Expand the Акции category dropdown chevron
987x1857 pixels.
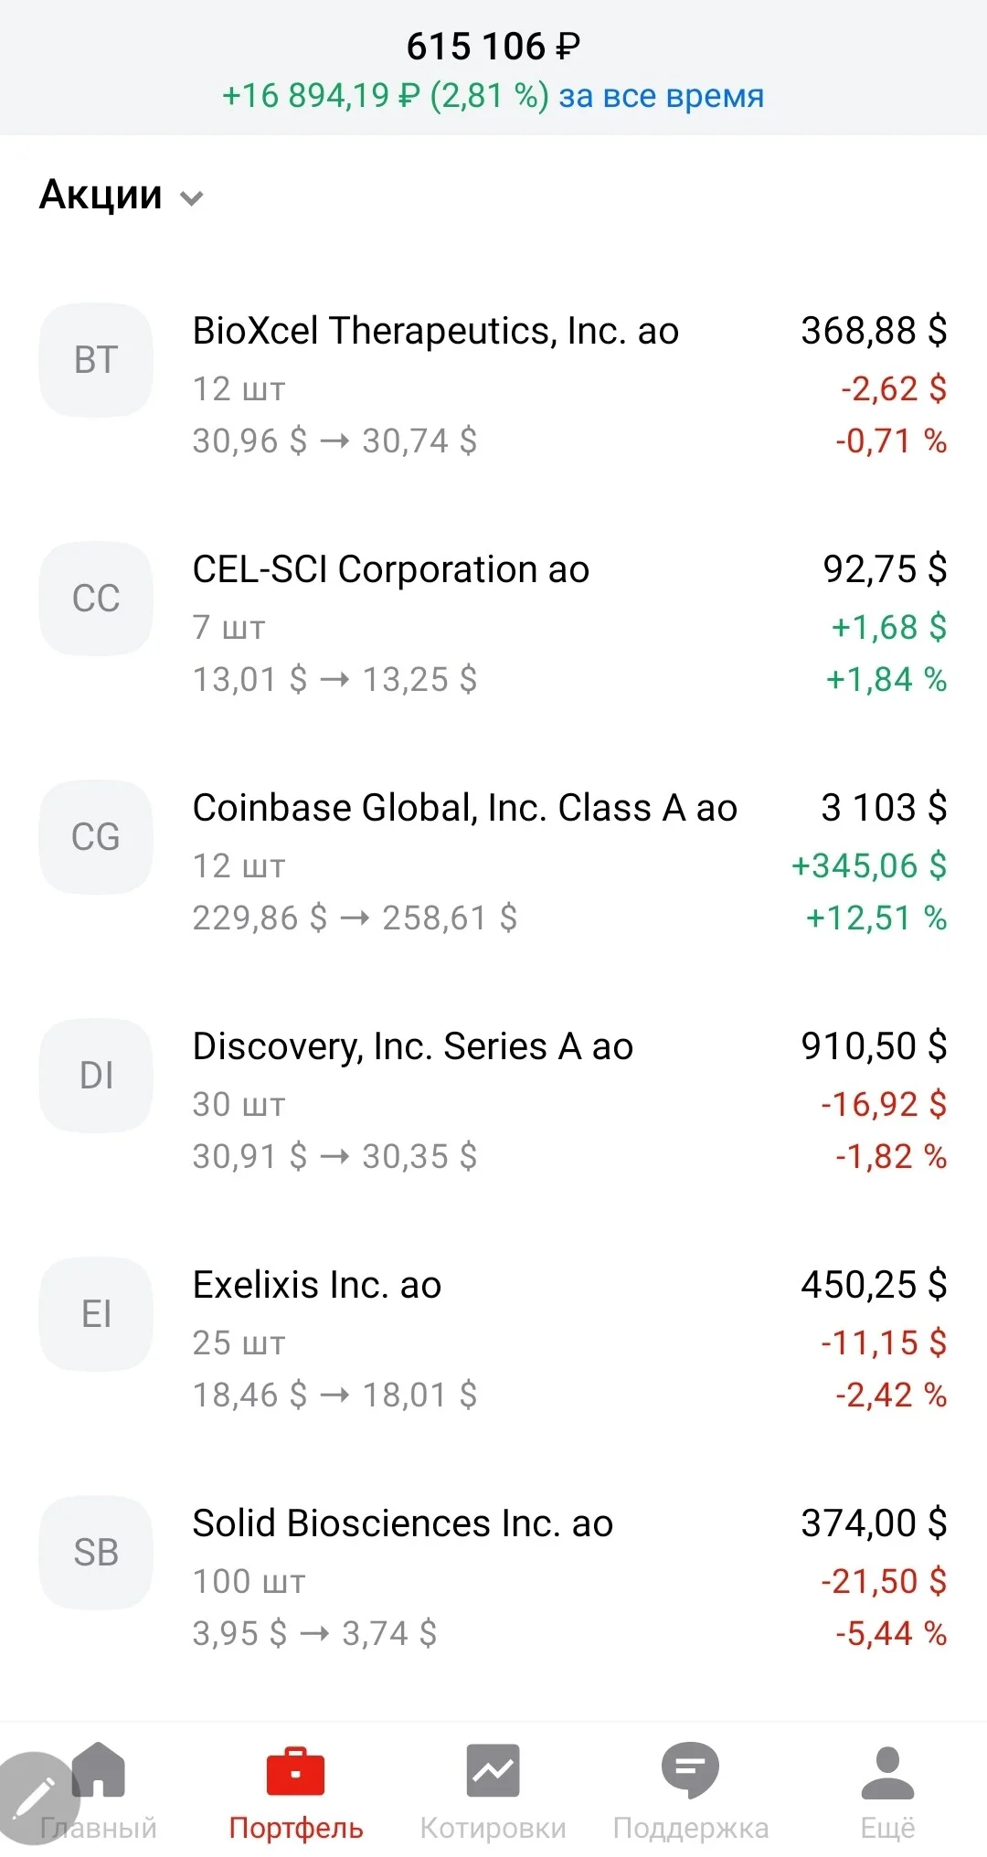click(x=192, y=197)
